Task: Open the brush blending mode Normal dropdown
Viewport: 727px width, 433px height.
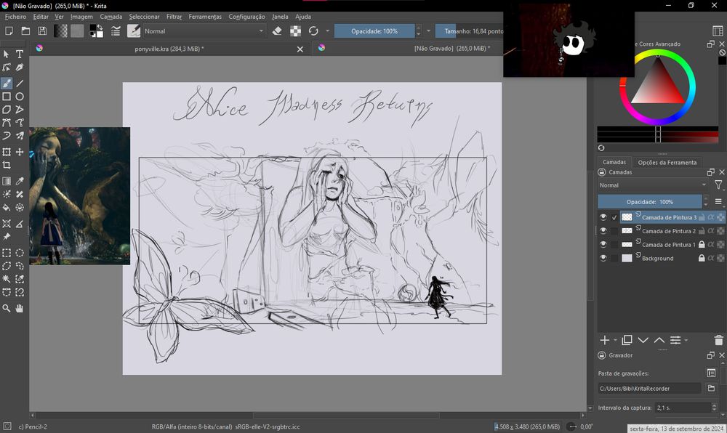Action: (204, 31)
